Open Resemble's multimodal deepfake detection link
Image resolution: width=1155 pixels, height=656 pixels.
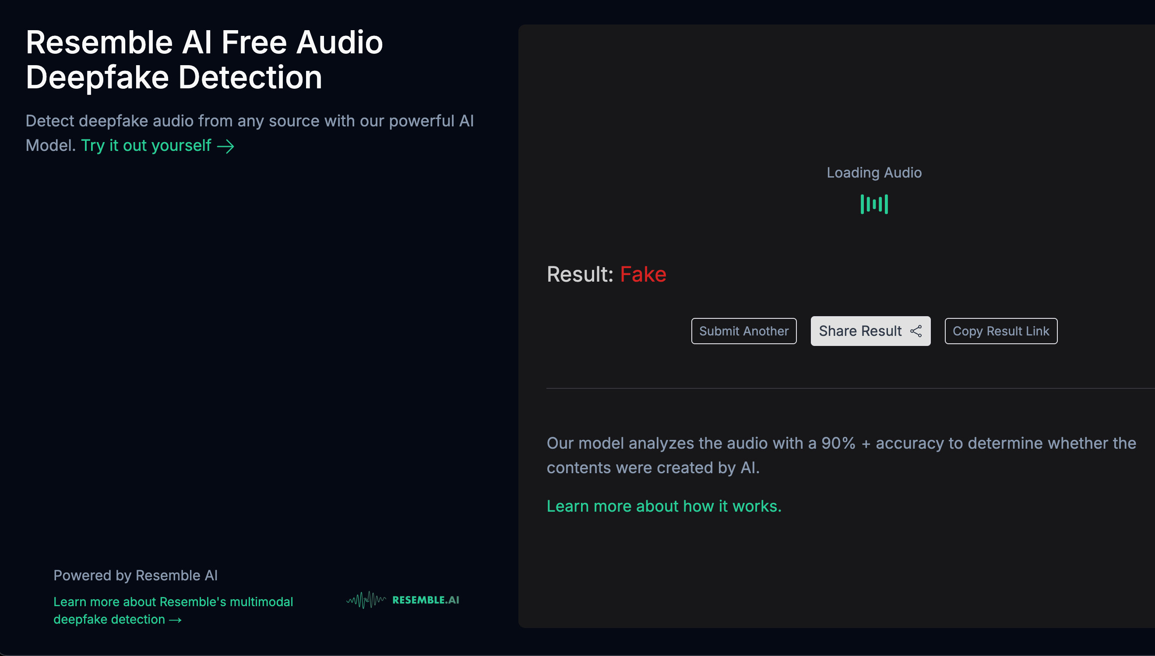point(173,610)
